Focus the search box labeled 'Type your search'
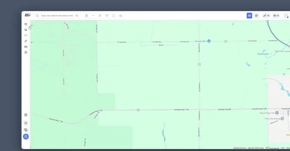 [x=57, y=16]
